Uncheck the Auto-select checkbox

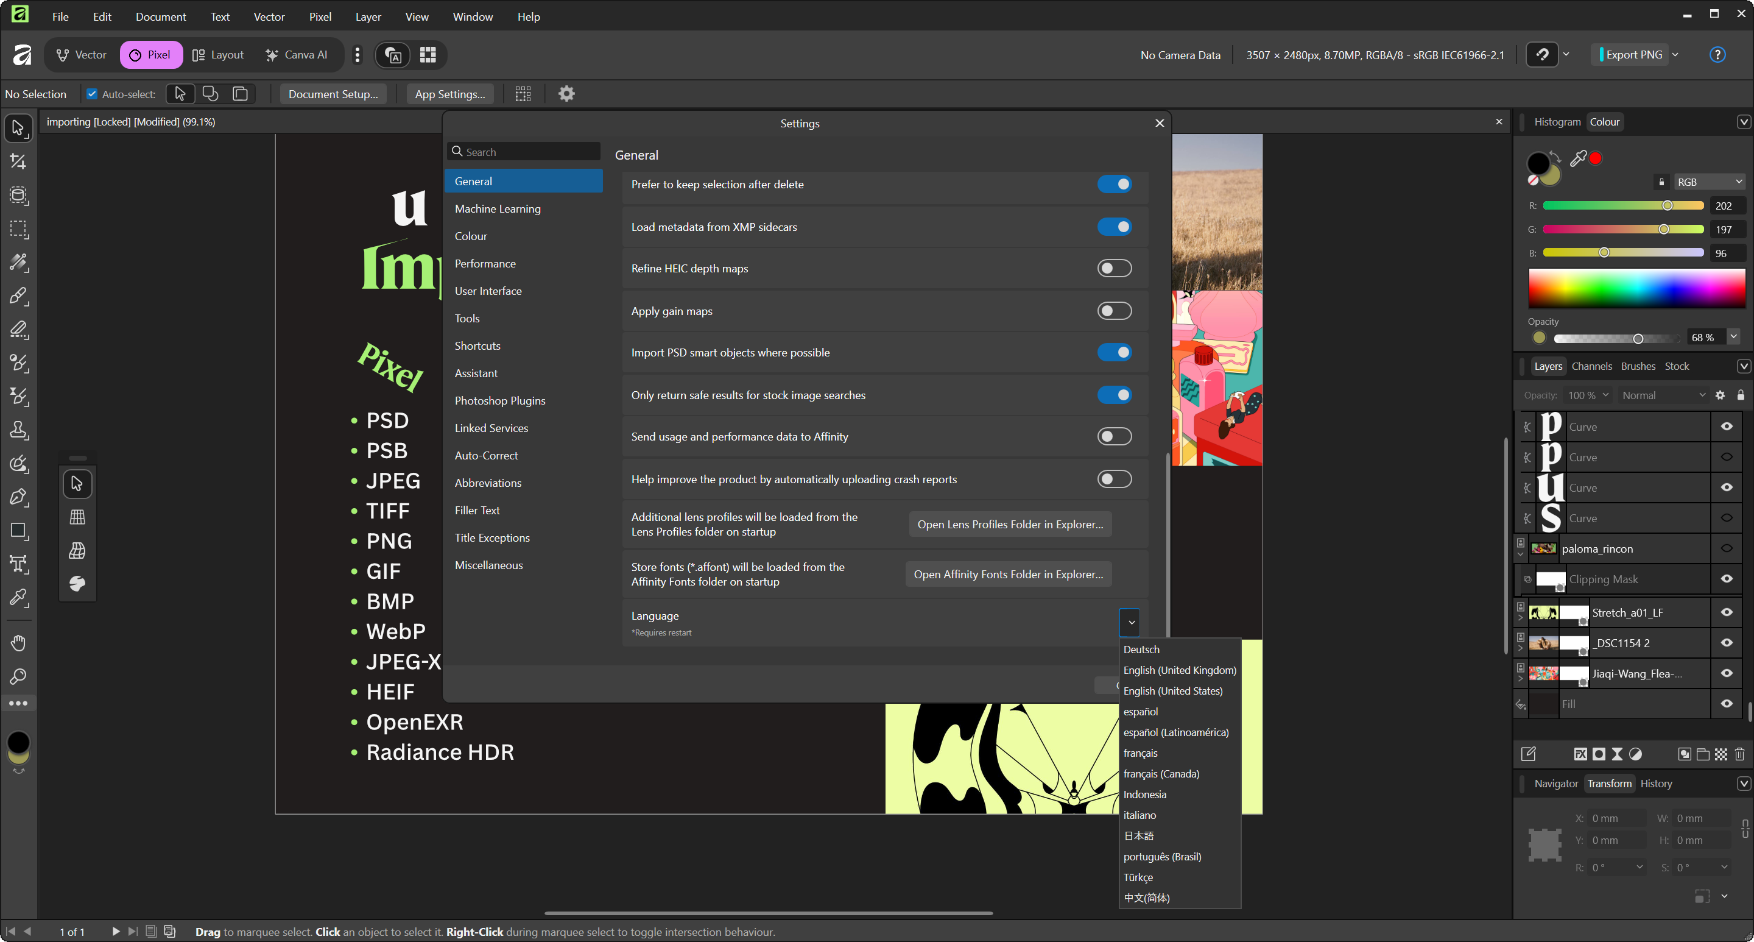pos(92,93)
